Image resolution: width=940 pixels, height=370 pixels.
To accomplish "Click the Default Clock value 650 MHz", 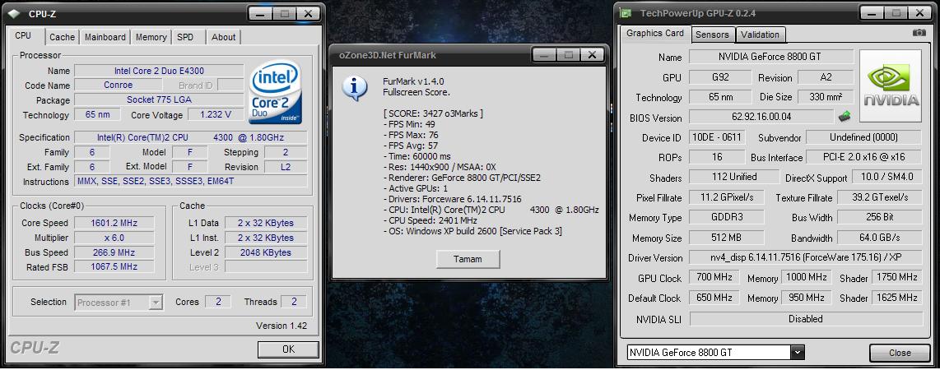I will tap(714, 298).
